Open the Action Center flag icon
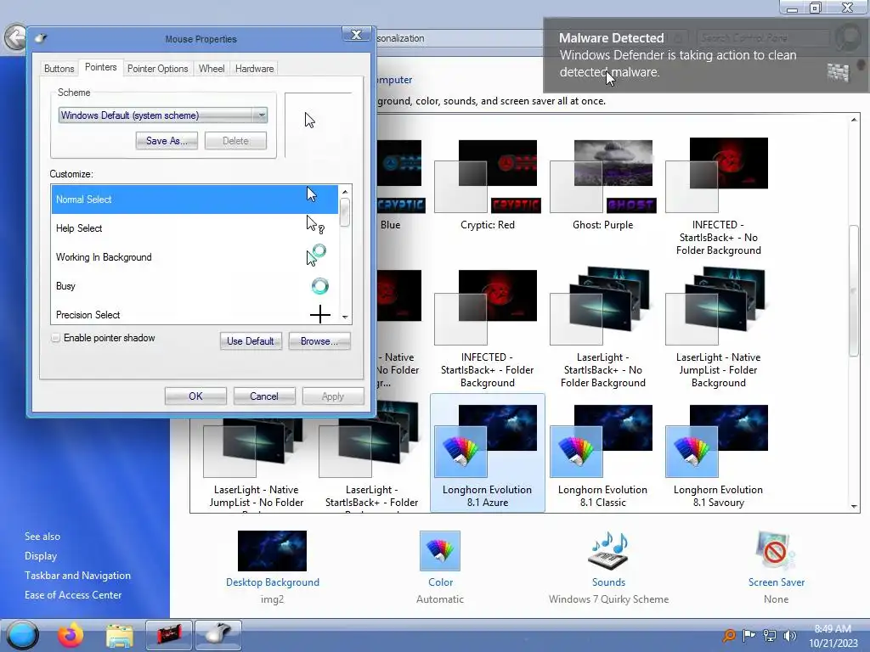 tap(749, 635)
